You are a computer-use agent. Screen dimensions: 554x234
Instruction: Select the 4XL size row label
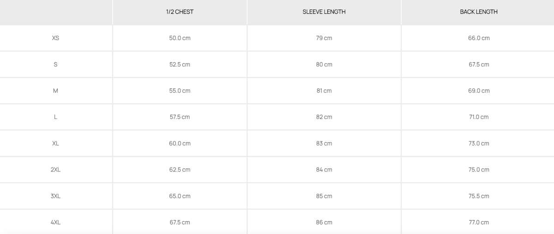point(55,222)
